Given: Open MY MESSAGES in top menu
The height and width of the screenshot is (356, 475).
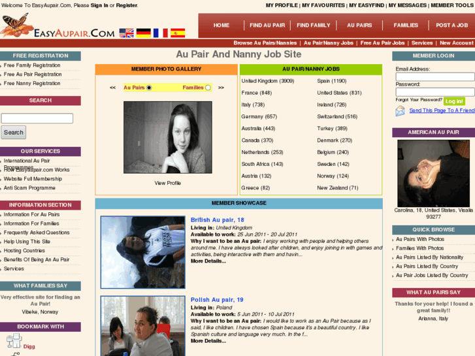Looking at the screenshot, I should (x=408, y=5).
